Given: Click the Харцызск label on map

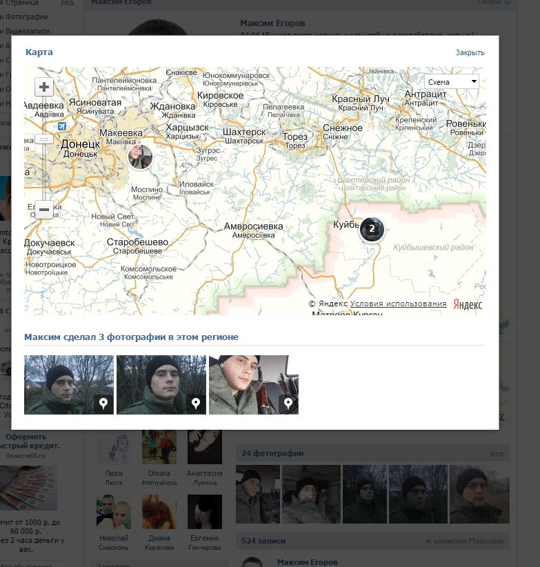Looking at the screenshot, I should (187, 128).
